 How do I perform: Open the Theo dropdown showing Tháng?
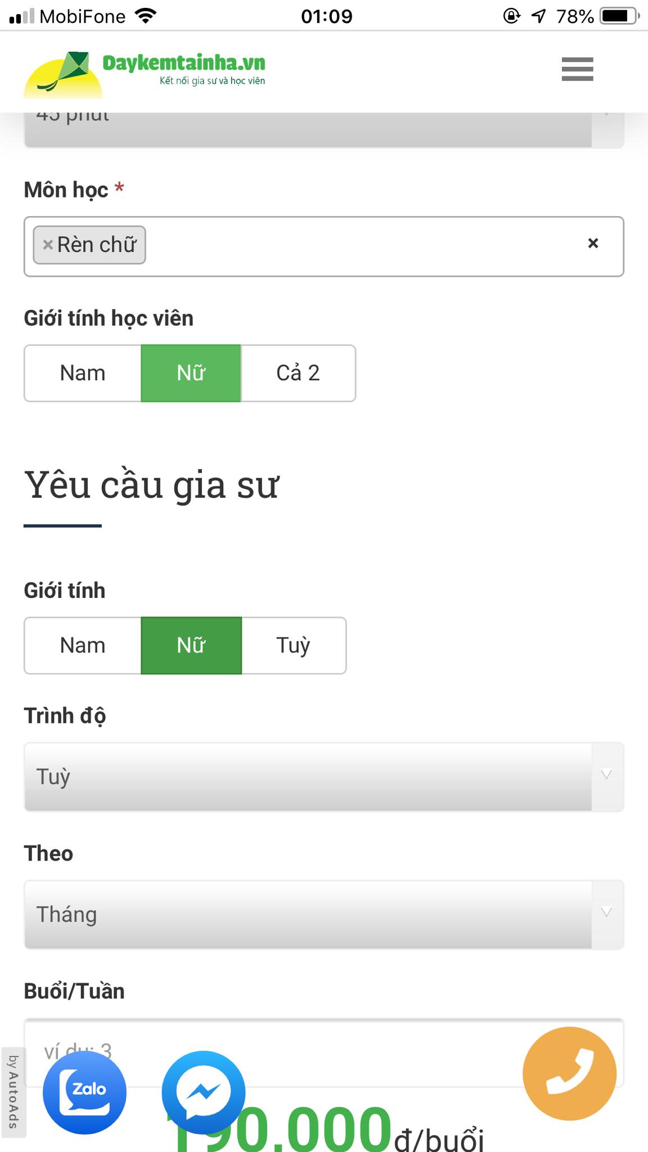tap(323, 915)
